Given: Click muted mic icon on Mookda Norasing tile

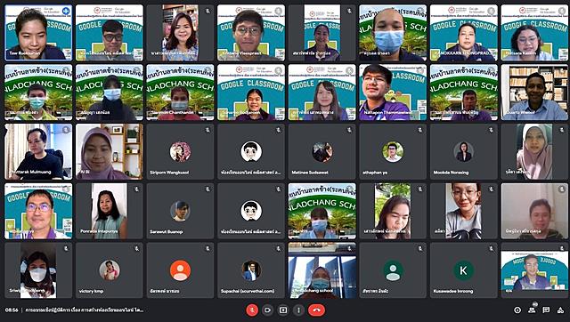Looking at the screenshot, I should coord(491,130).
